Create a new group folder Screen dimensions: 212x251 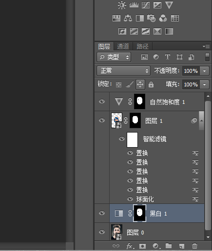[x=169, y=246]
